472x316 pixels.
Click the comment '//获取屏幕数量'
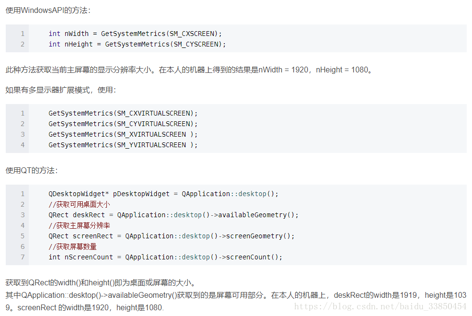coord(72,247)
